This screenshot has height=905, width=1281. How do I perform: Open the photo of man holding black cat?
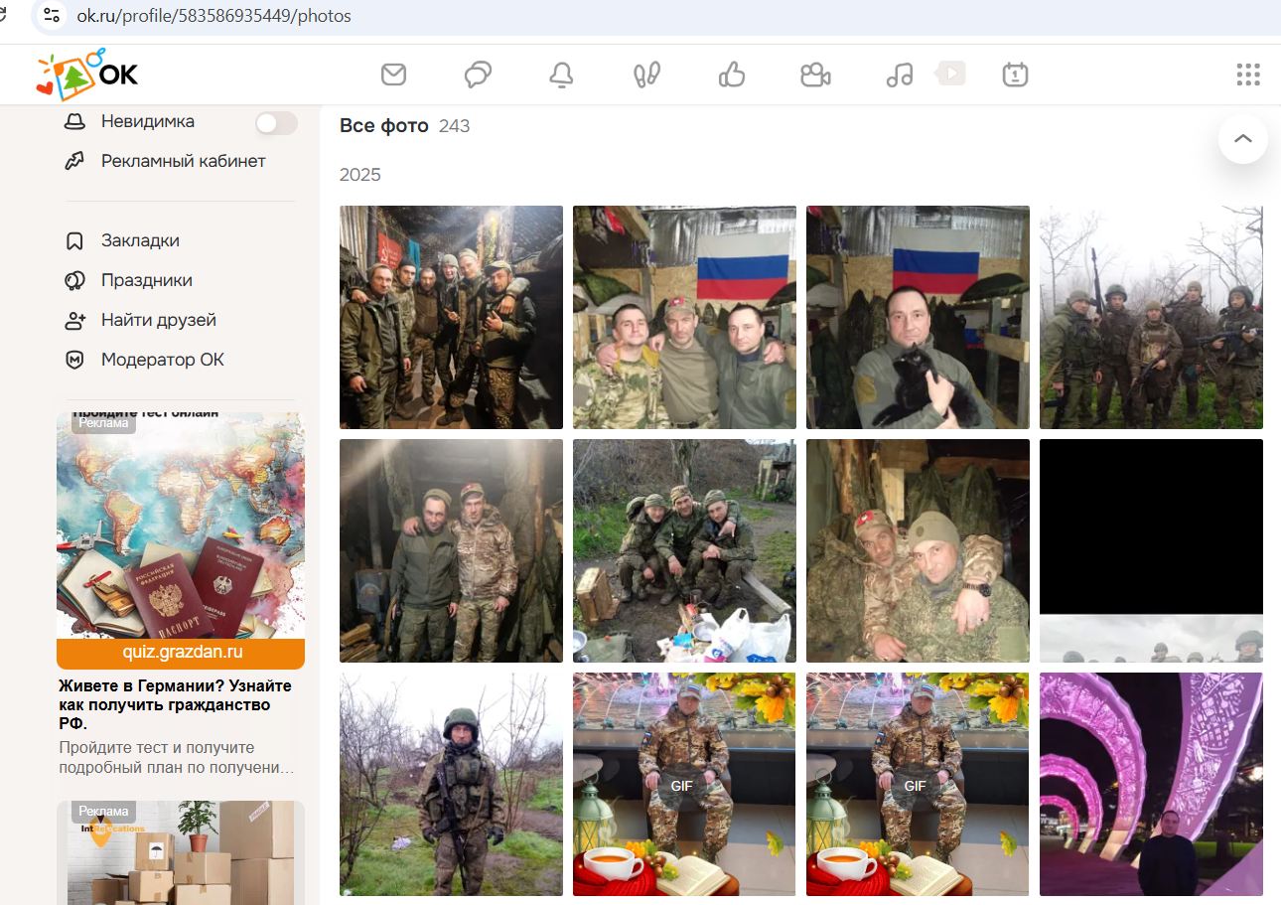917,317
